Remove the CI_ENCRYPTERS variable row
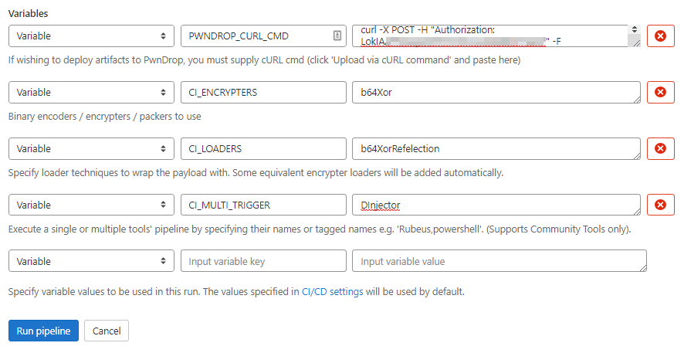The height and width of the screenshot is (353, 684). click(660, 92)
